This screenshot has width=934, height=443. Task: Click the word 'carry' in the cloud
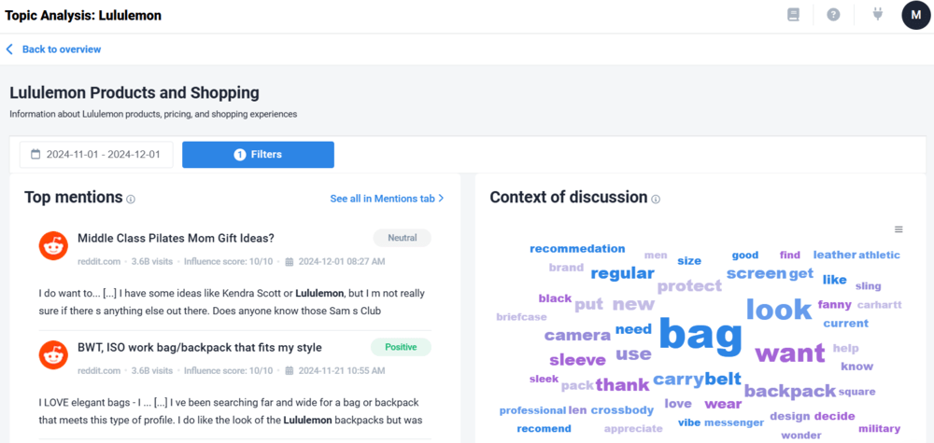678,379
